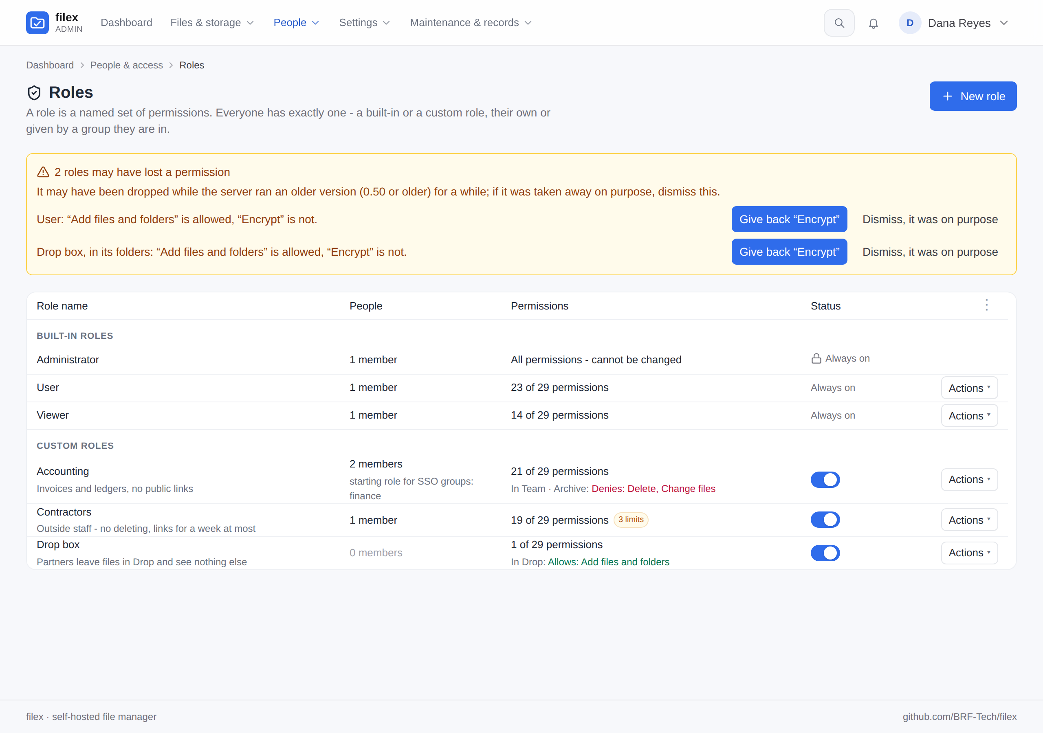The image size is (1043, 733).
Task: Expand the Settings menu
Action: coord(365,23)
